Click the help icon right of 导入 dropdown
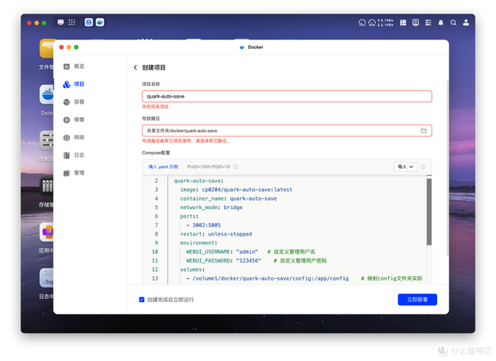The width and height of the screenshot is (496, 361). point(425,167)
